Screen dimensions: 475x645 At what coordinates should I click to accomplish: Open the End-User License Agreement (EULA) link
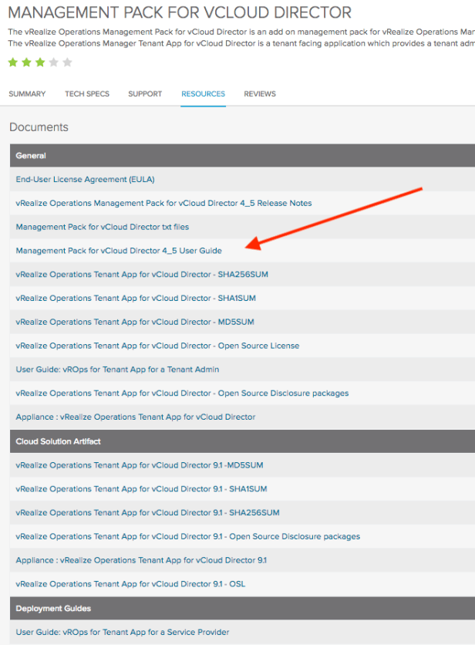(x=85, y=180)
